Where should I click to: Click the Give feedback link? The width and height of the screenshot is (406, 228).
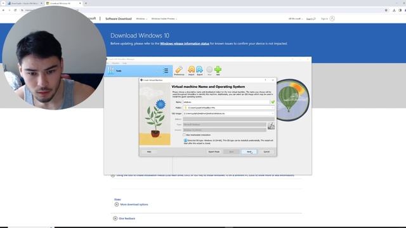tap(127, 218)
